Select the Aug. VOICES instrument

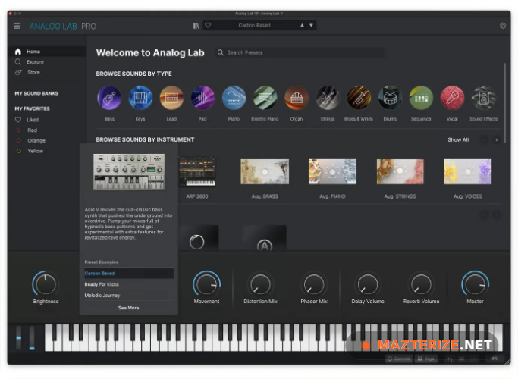point(468,171)
